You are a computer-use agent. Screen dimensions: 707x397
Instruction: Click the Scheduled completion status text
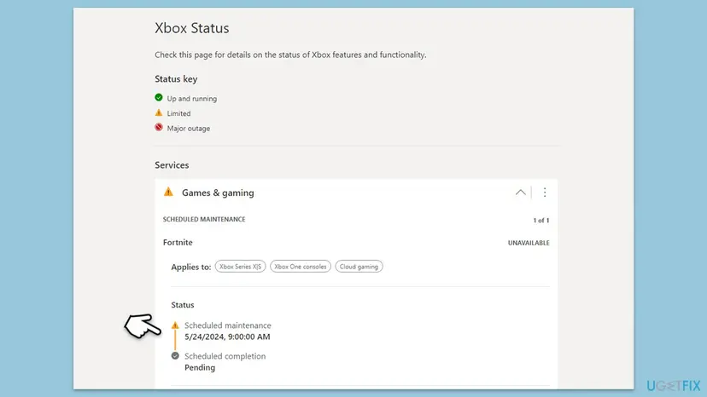click(x=225, y=356)
